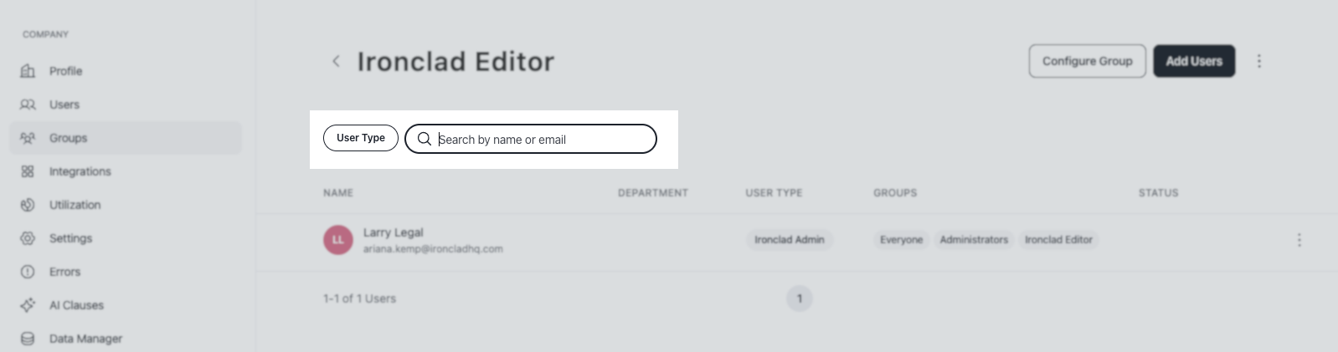Click the magnifier icon in search box
This screenshot has height=352, width=1338.
point(425,139)
